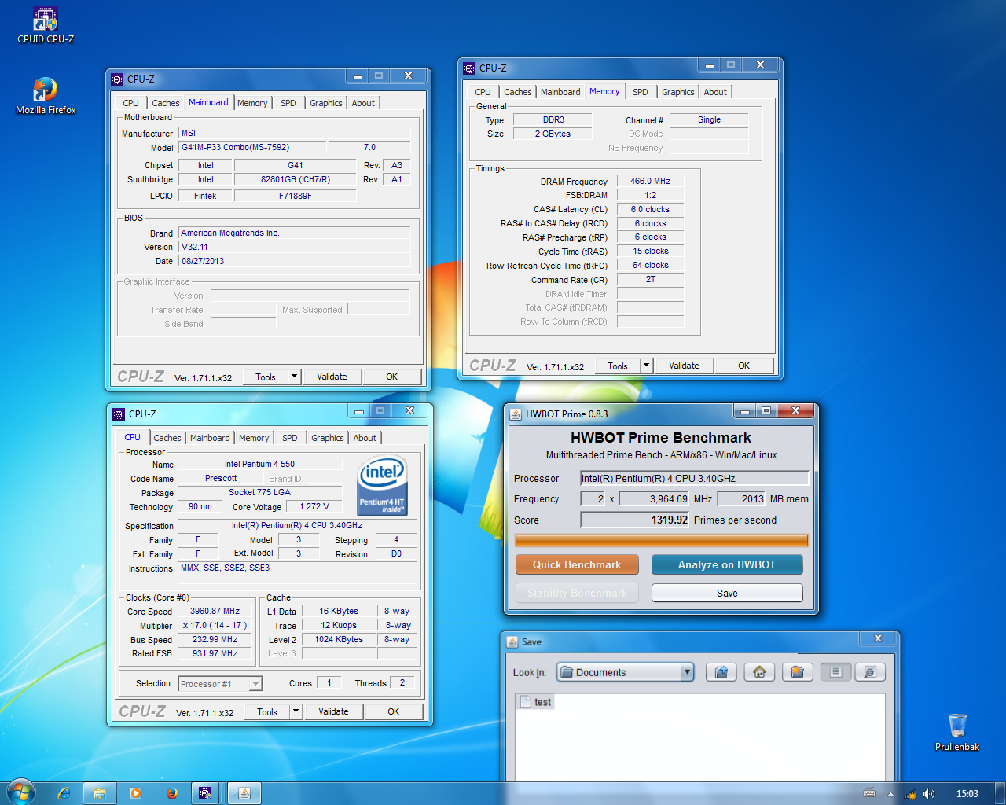
Task: Open the About tab in CPU window
Action: point(365,438)
